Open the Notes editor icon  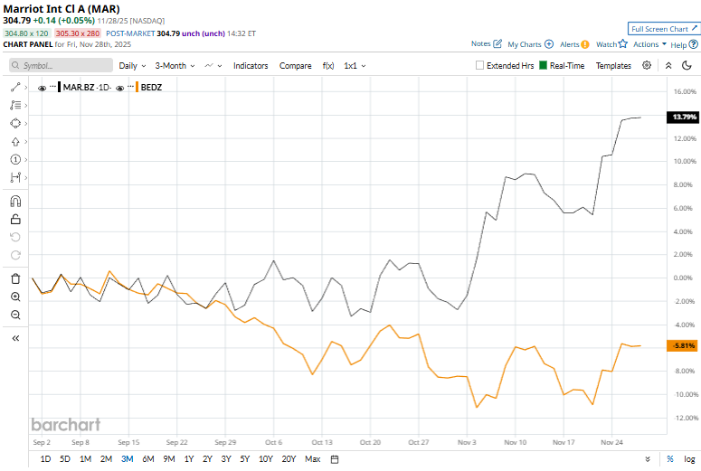(x=497, y=43)
